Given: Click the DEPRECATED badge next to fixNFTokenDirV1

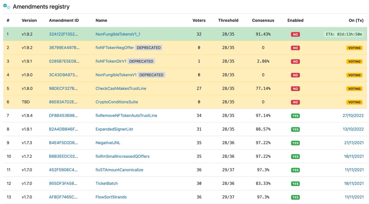Looking at the screenshot, I should pyautogui.click(x=141, y=61).
